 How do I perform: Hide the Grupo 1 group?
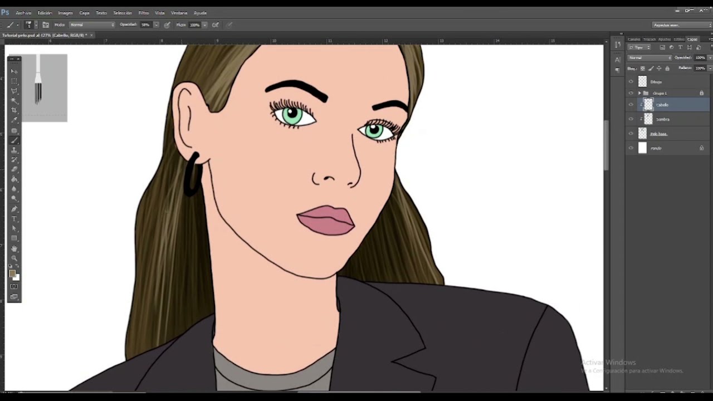pos(631,93)
